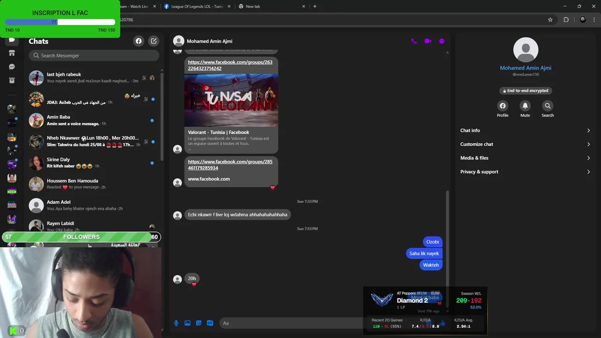The width and height of the screenshot is (601, 338).
Task: Switch to the New tab browser tab
Action: [271, 6]
